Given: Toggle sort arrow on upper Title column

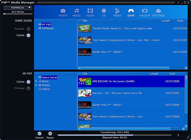Looking at the screenshot, I should pos(80,21).
